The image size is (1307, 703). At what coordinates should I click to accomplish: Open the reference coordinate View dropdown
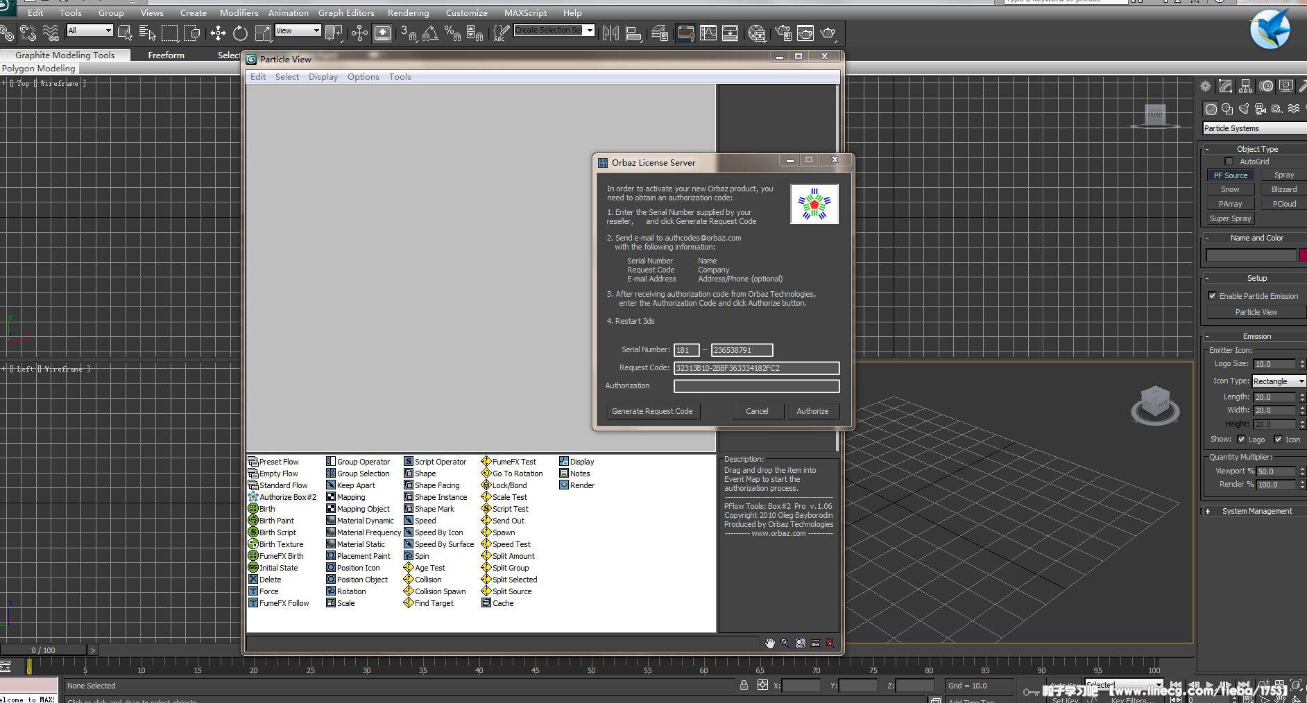pyautogui.click(x=298, y=31)
